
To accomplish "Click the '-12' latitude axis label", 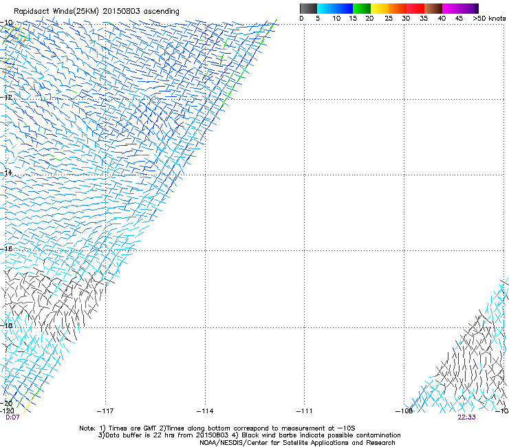I will [x=6, y=97].
